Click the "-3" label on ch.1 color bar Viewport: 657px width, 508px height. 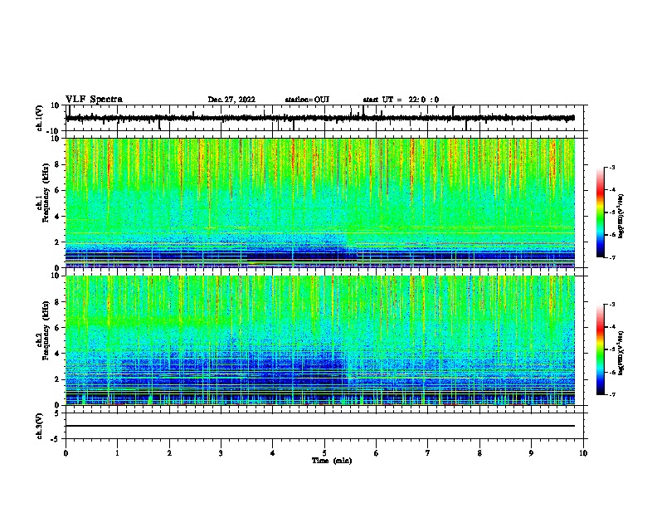point(611,167)
